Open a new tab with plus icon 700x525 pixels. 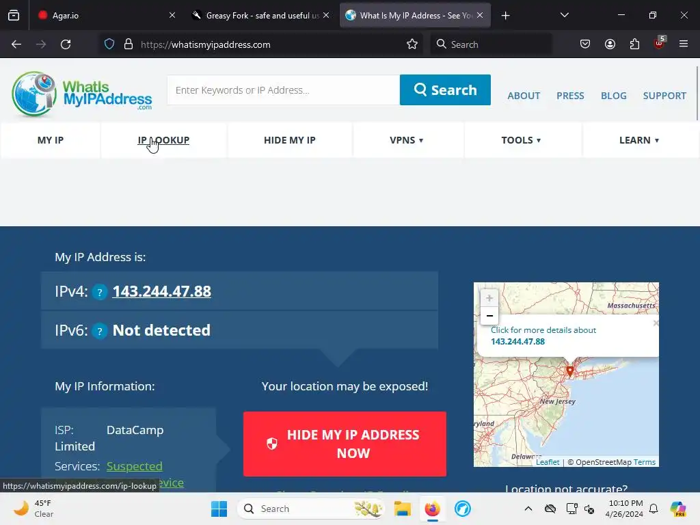(x=505, y=16)
